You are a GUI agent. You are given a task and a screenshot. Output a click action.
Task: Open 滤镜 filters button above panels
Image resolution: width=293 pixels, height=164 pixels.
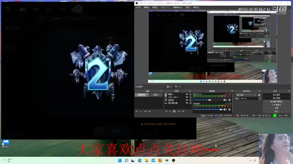(178, 87)
